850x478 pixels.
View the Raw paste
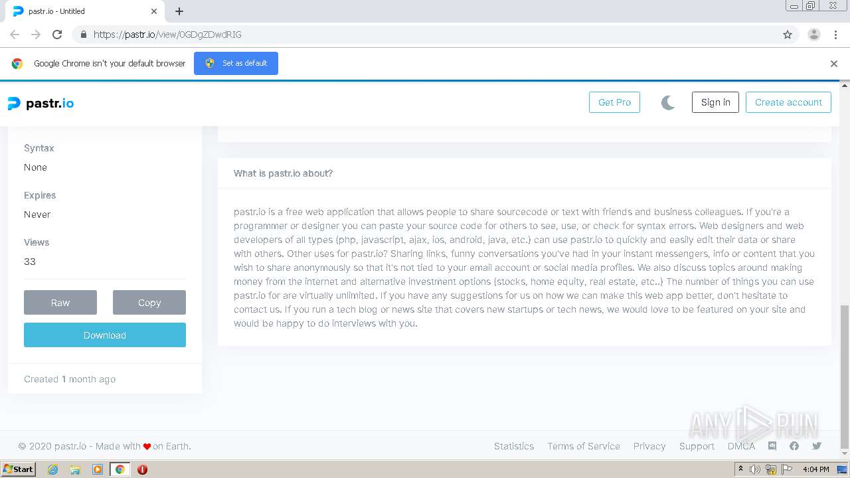coord(60,302)
